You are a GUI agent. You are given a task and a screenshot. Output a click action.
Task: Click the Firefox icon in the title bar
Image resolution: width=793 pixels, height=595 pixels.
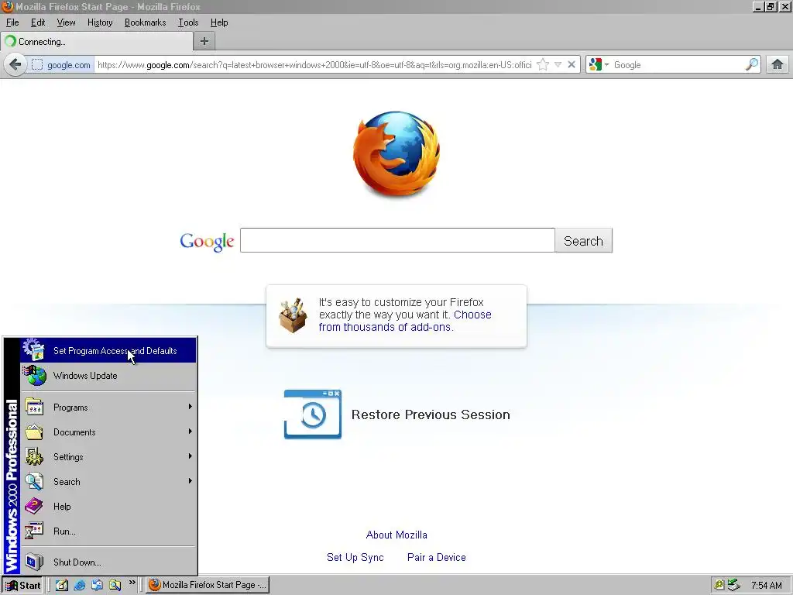click(x=8, y=6)
